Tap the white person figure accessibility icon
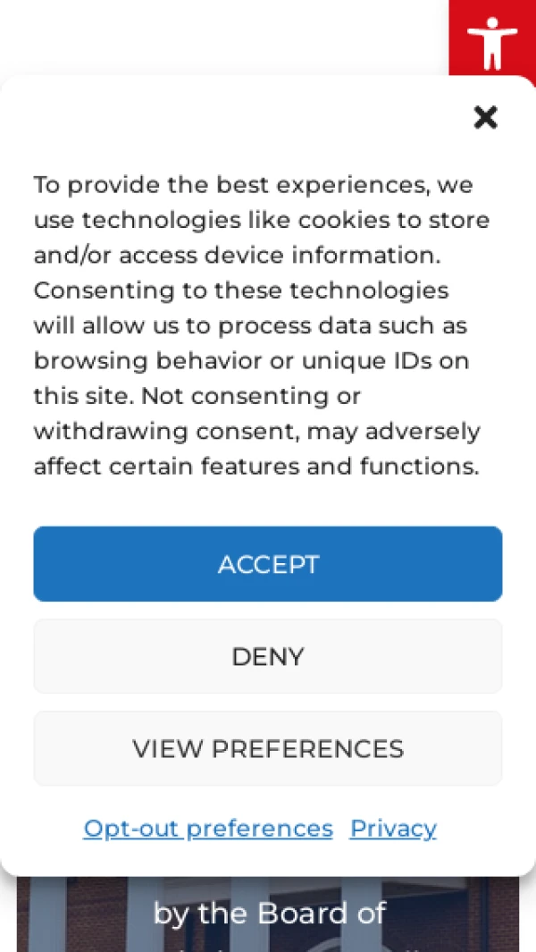Screen dimensions: 536x952 point(492,43)
